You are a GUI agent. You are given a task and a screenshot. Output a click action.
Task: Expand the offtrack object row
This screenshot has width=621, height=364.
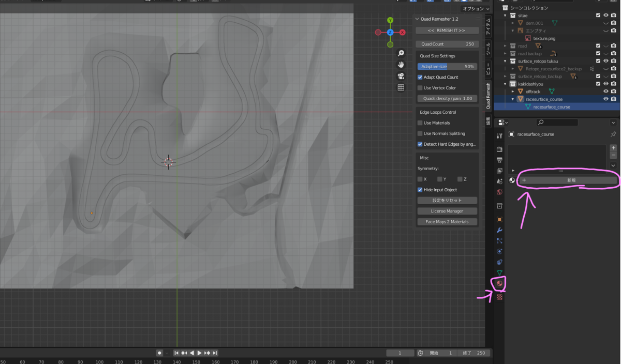(x=513, y=92)
